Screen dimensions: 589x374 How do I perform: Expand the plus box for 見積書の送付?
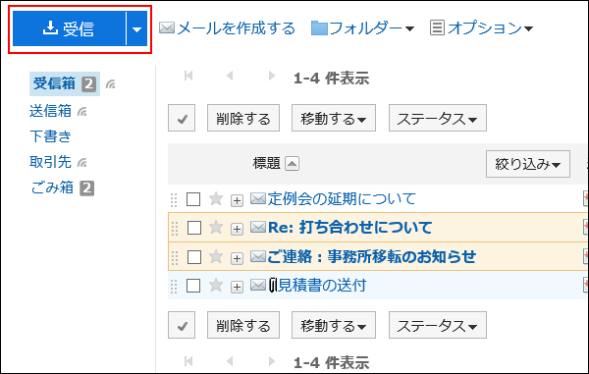(237, 288)
